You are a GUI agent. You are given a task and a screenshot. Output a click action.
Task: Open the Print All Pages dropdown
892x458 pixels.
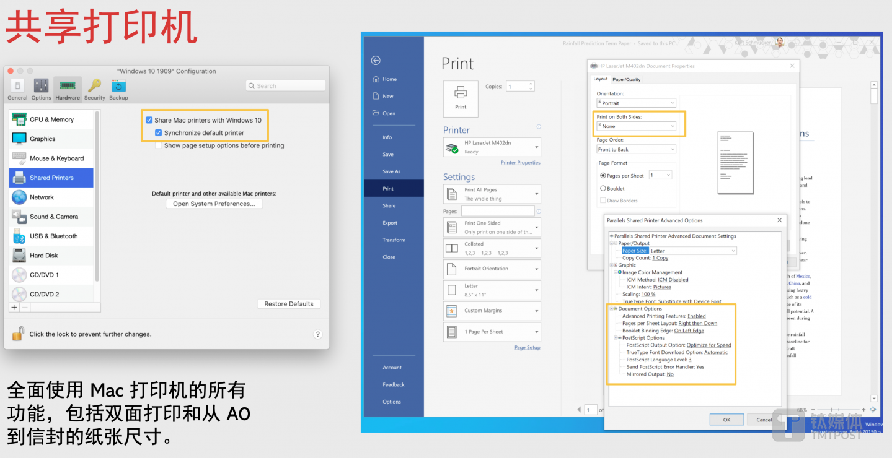(492, 194)
